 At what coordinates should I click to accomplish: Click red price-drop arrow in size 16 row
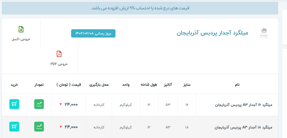click(61, 105)
